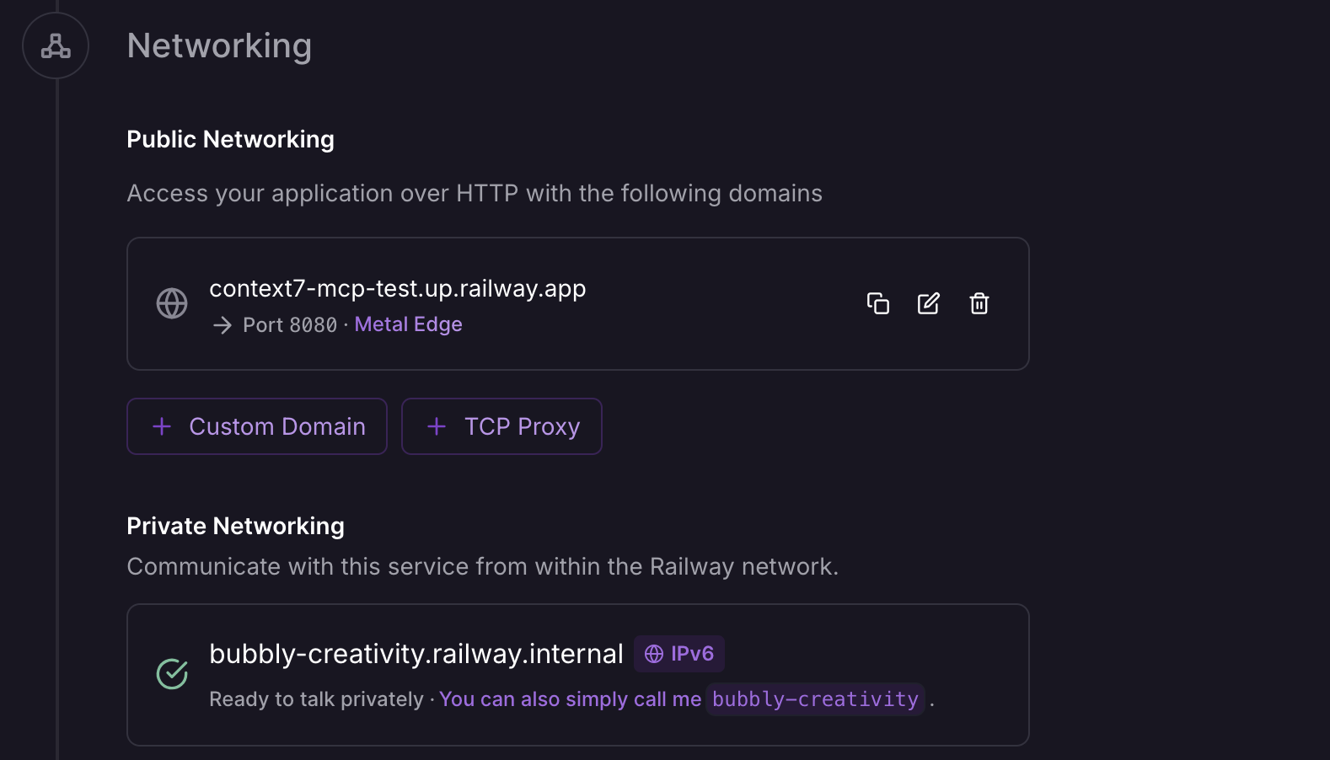Click the Public Networking section heading
The width and height of the screenshot is (1330, 760).
(x=230, y=138)
